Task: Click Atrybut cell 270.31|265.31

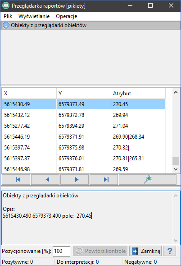Action: [138, 159]
